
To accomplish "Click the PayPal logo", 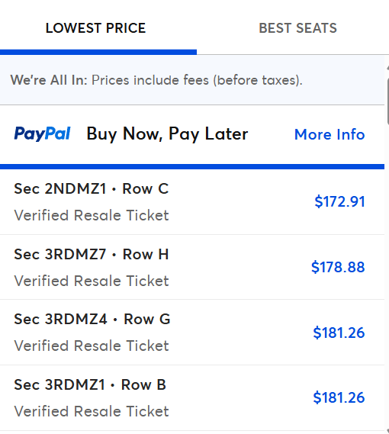I will click(x=42, y=134).
